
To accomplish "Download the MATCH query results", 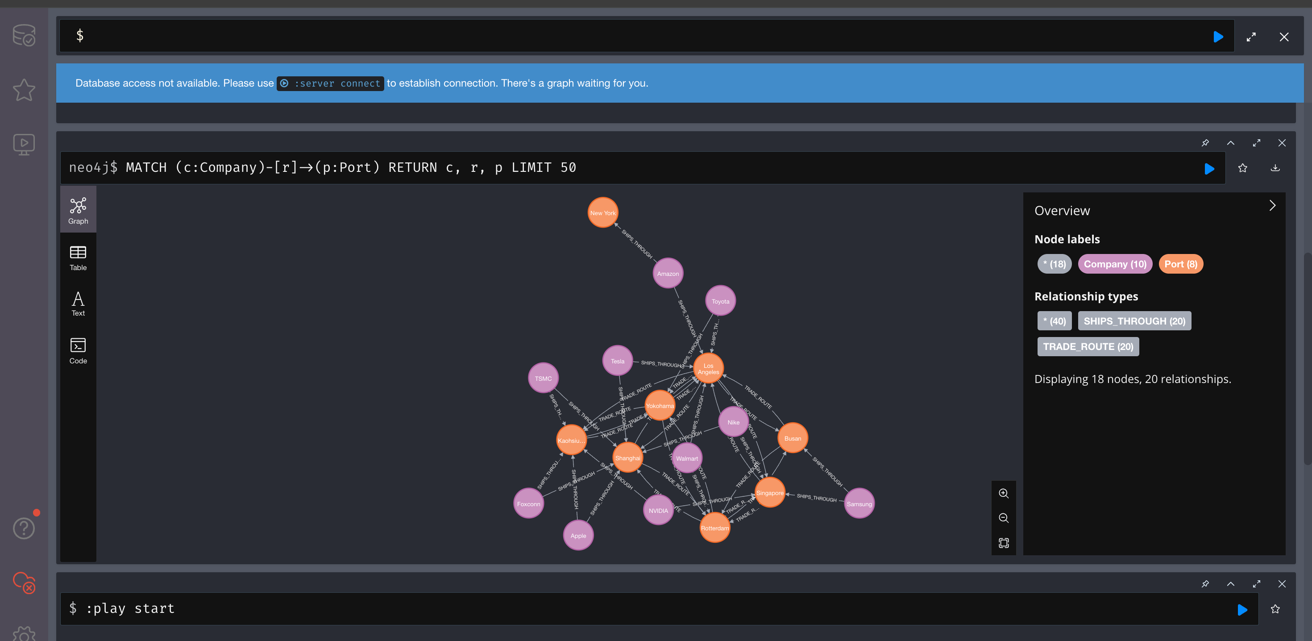I will coord(1275,168).
